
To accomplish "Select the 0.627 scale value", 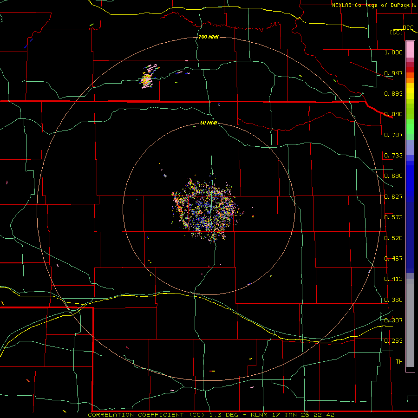I will (x=393, y=197).
